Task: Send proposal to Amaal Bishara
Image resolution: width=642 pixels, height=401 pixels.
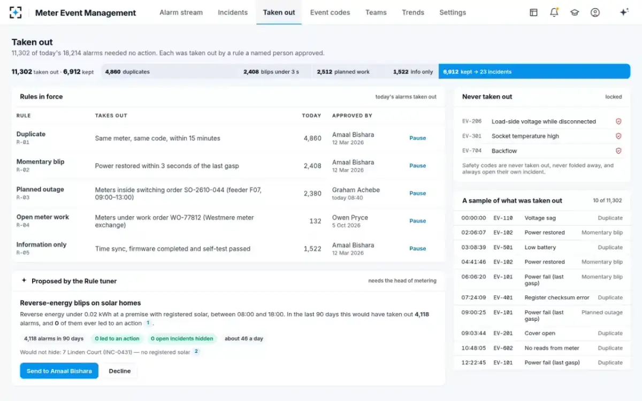Action: [59, 371]
